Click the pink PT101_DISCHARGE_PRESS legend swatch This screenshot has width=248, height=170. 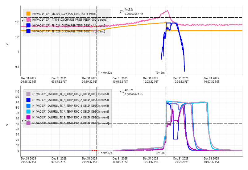[x=28, y=19]
